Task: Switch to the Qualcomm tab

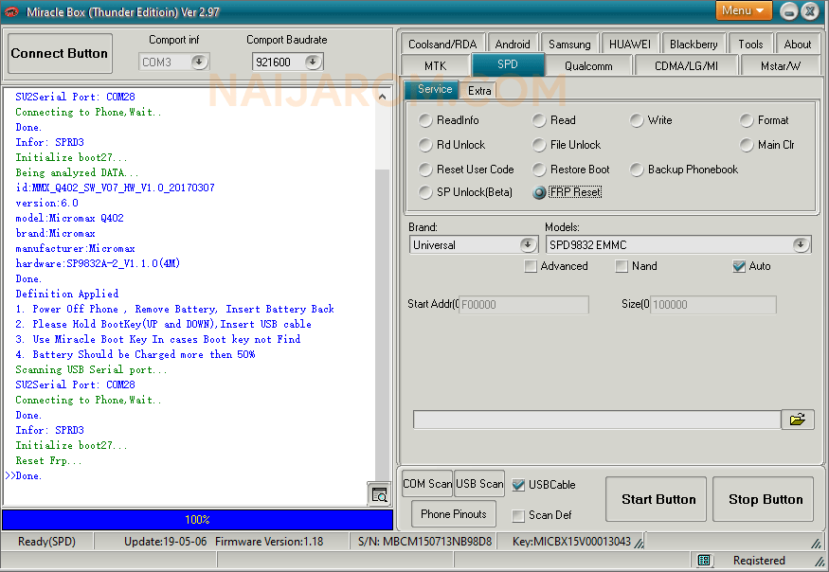Action: [x=588, y=66]
